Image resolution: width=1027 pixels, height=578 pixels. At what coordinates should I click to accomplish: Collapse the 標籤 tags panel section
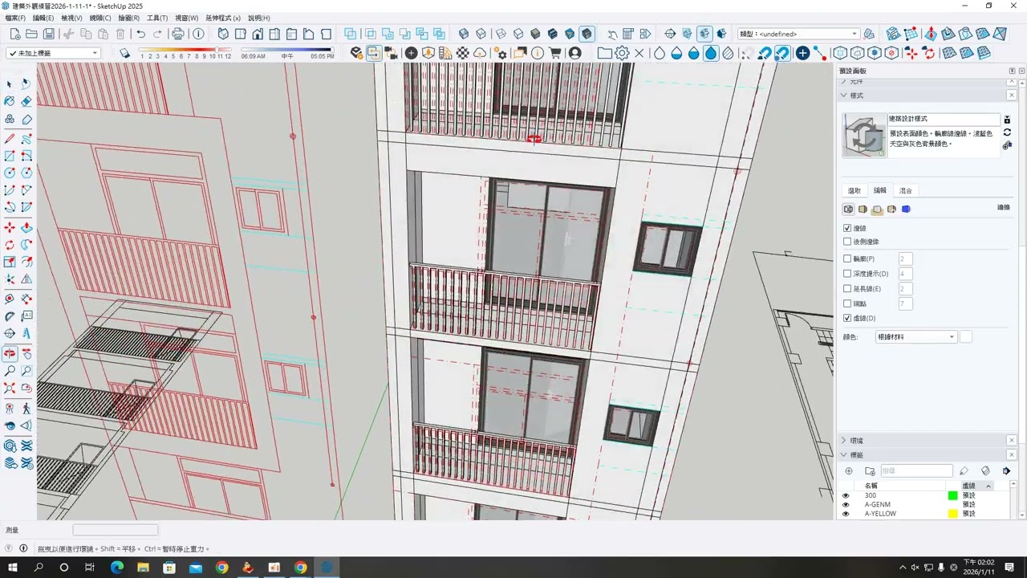point(844,455)
